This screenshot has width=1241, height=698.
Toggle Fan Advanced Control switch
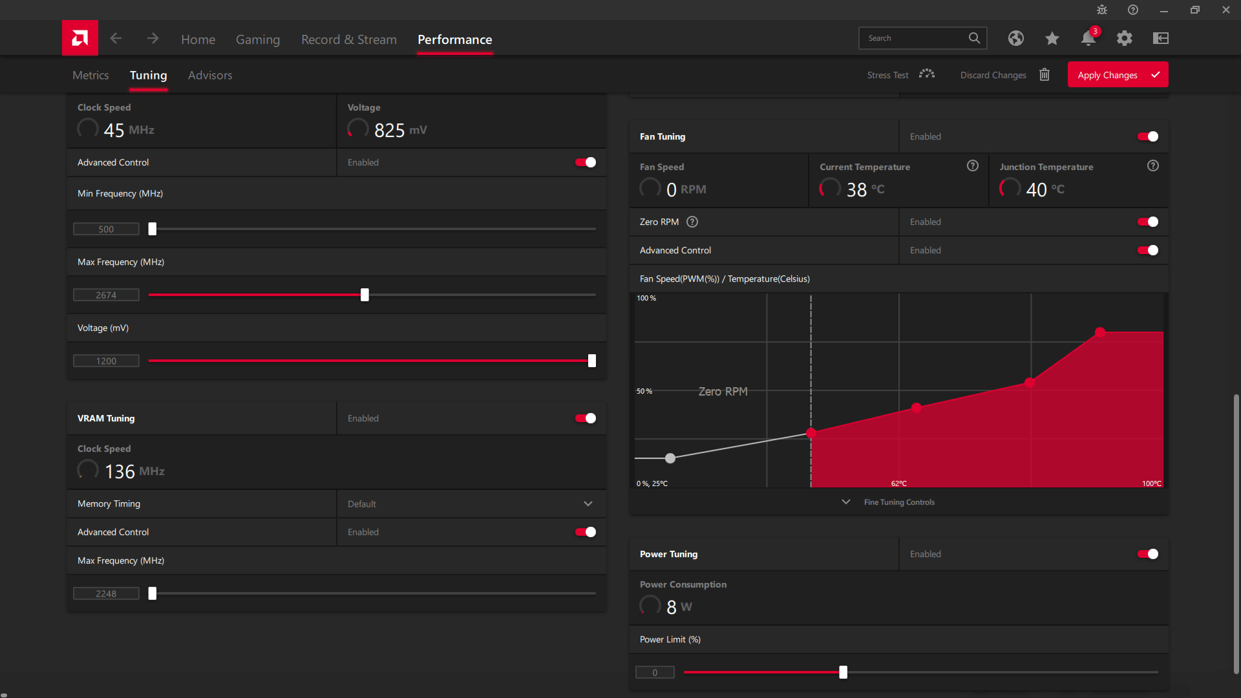pyautogui.click(x=1148, y=250)
